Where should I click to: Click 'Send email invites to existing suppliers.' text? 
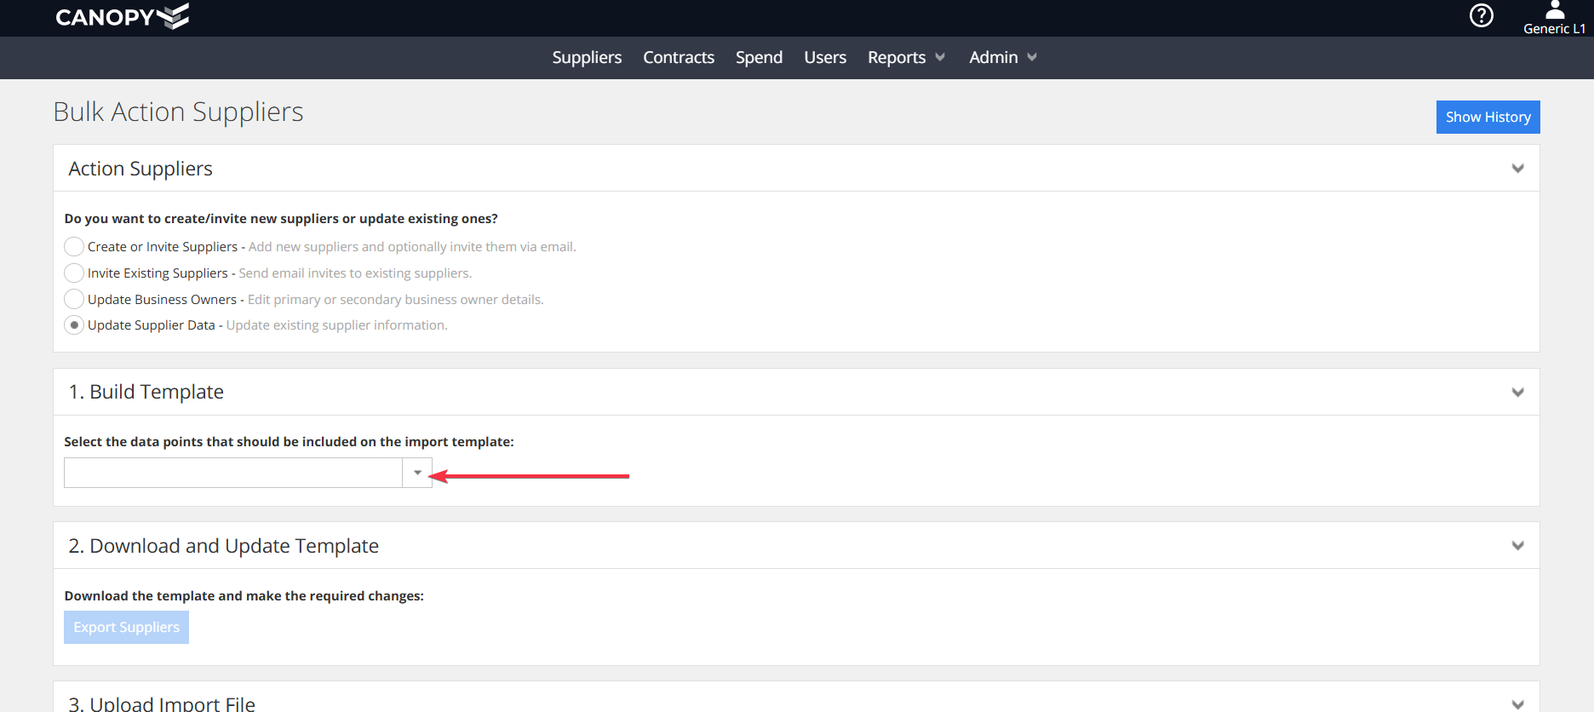(355, 273)
